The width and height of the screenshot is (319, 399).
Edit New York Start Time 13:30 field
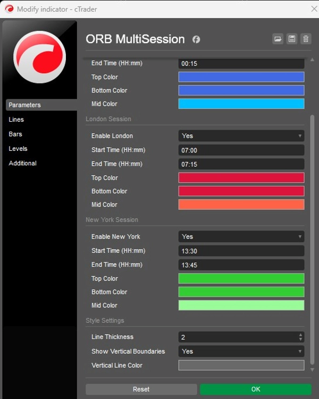[241, 251]
